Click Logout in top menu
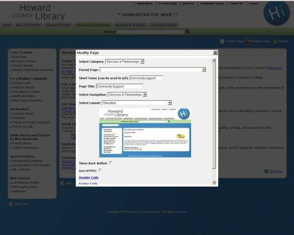The width and height of the screenshot is (294, 235). (x=253, y=3)
